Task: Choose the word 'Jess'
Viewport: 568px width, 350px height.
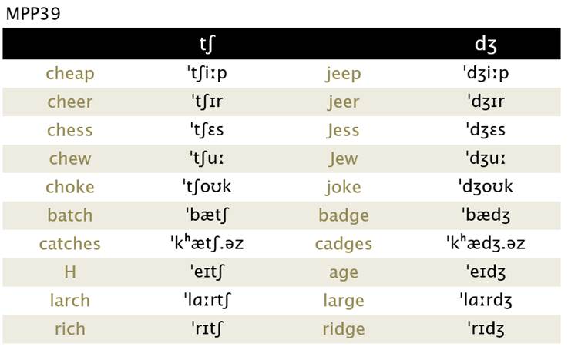Action: pyautogui.click(x=343, y=130)
